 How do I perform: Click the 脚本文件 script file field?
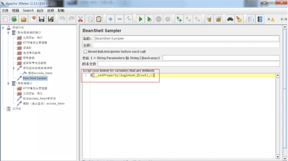pyautogui.click(x=189, y=64)
